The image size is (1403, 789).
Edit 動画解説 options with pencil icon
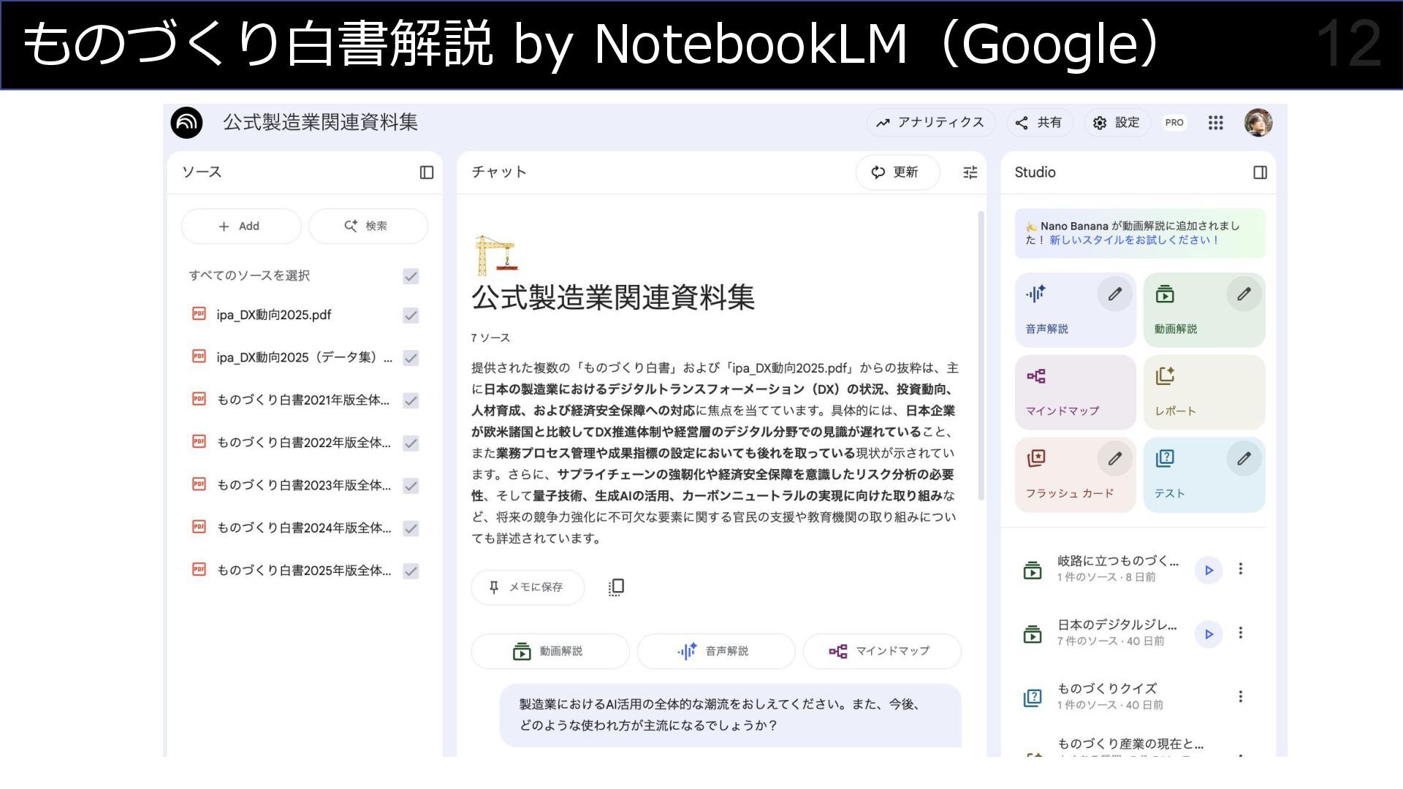(x=1244, y=294)
